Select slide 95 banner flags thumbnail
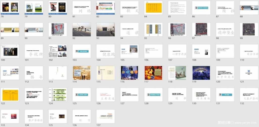 click(x=154, y=29)
